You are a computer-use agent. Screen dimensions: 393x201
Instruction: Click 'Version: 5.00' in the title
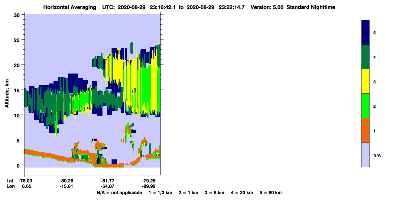(267, 7)
